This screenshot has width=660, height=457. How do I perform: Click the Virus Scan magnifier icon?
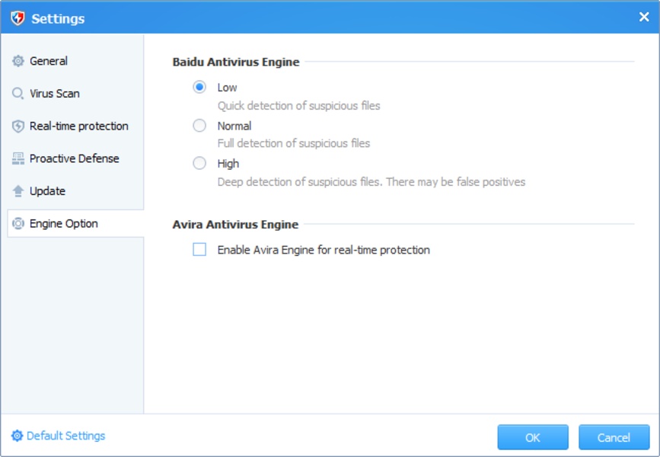[18, 94]
